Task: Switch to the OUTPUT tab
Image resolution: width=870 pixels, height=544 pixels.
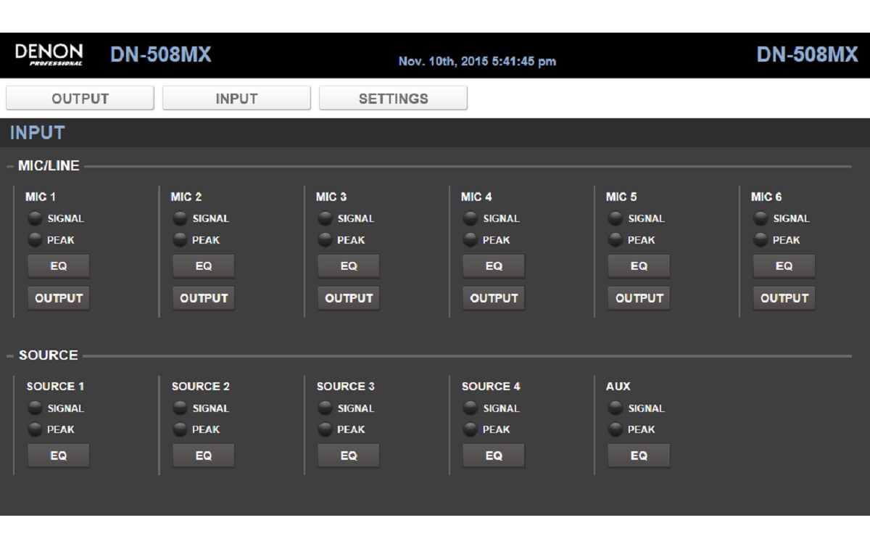Action: coord(80,99)
